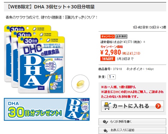Image resolution: width=168 pixels, height=134 pixels.
Task: Click the product title WEB限定 DHA 3個セット
Action: pyautogui.click(x=50, y=7)
